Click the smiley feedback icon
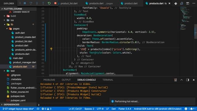Viewport: 197px width, 111px height. pyautogui.click(x=186, y=109)
